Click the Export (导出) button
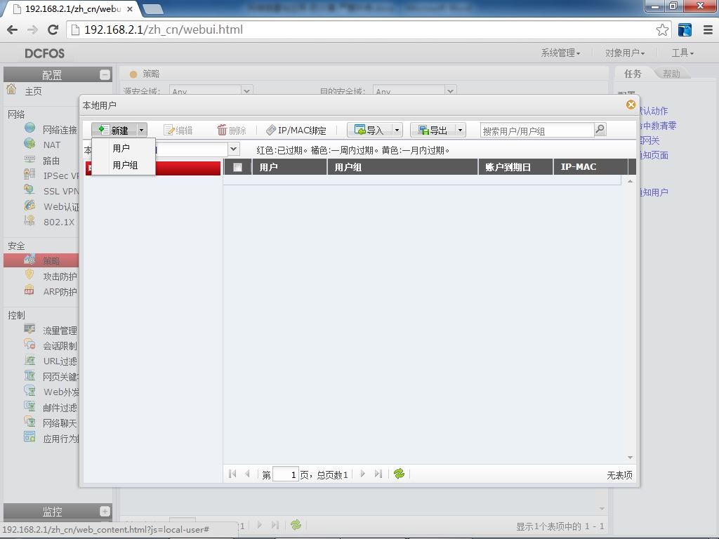 433,130
